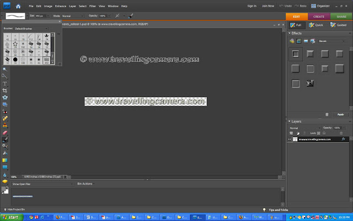Select the Horizontal Type tool

(5, 83)
